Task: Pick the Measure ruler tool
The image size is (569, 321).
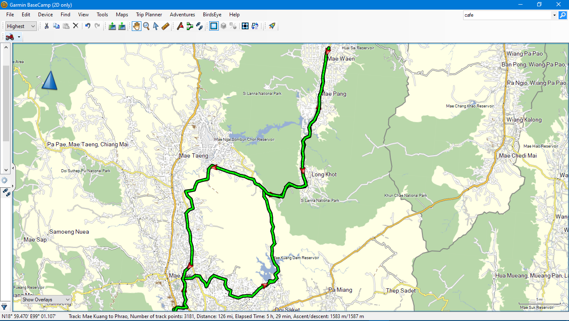Action: click(x=165, y=26)
